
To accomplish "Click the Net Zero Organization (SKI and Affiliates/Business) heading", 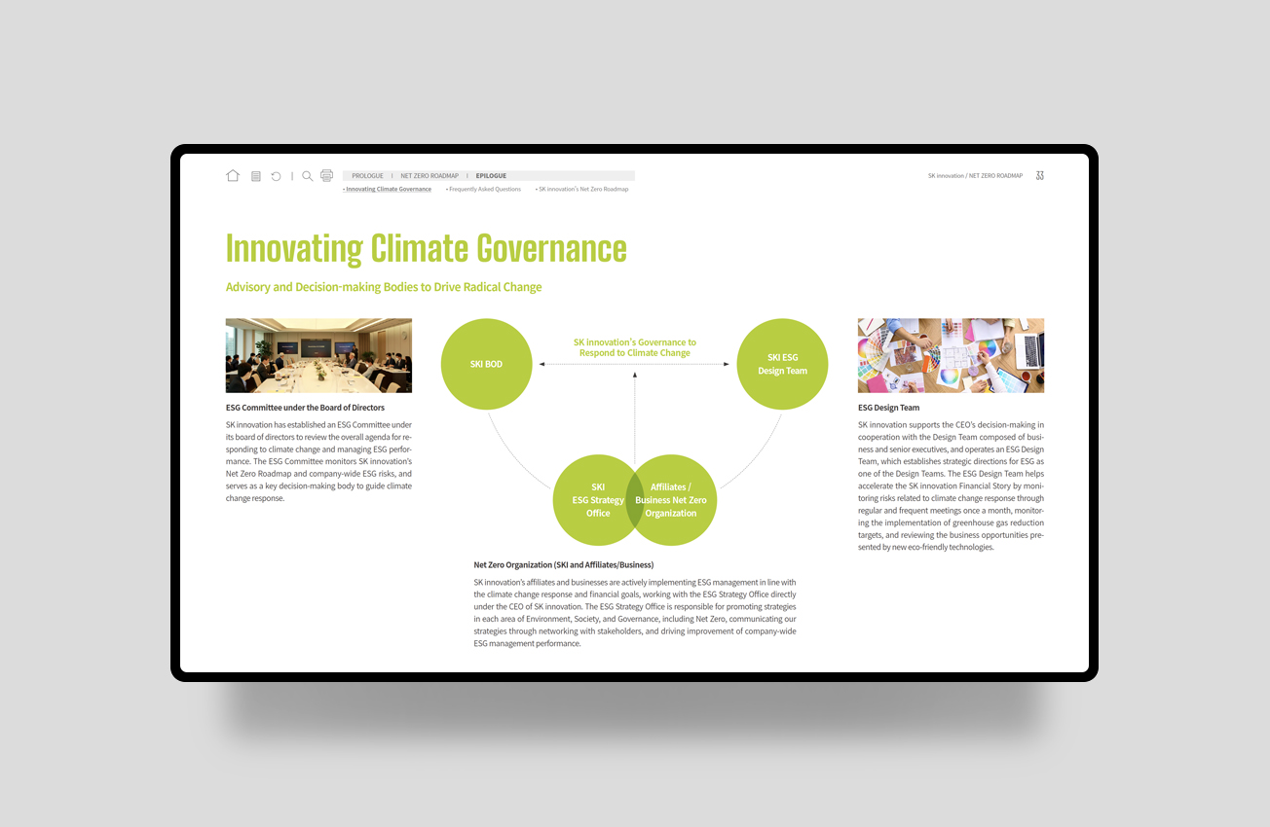I will (x=564, y=564).
